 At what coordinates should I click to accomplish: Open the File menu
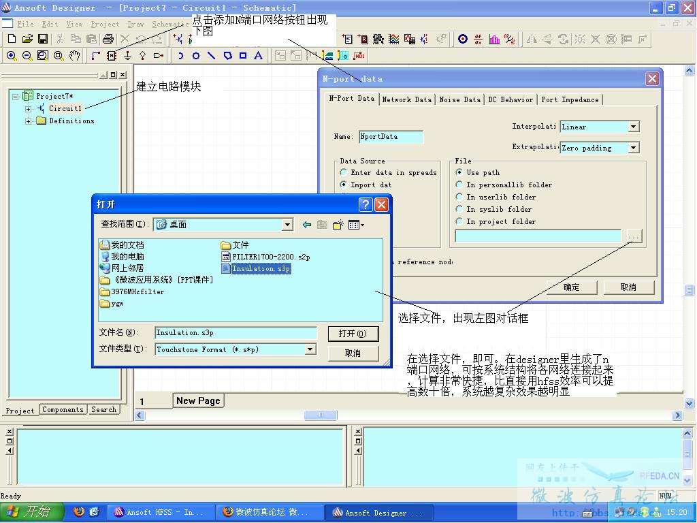25,24
